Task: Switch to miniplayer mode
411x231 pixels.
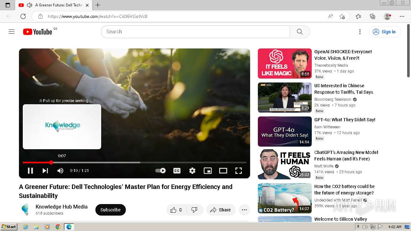Action: [x=208, y=171]
